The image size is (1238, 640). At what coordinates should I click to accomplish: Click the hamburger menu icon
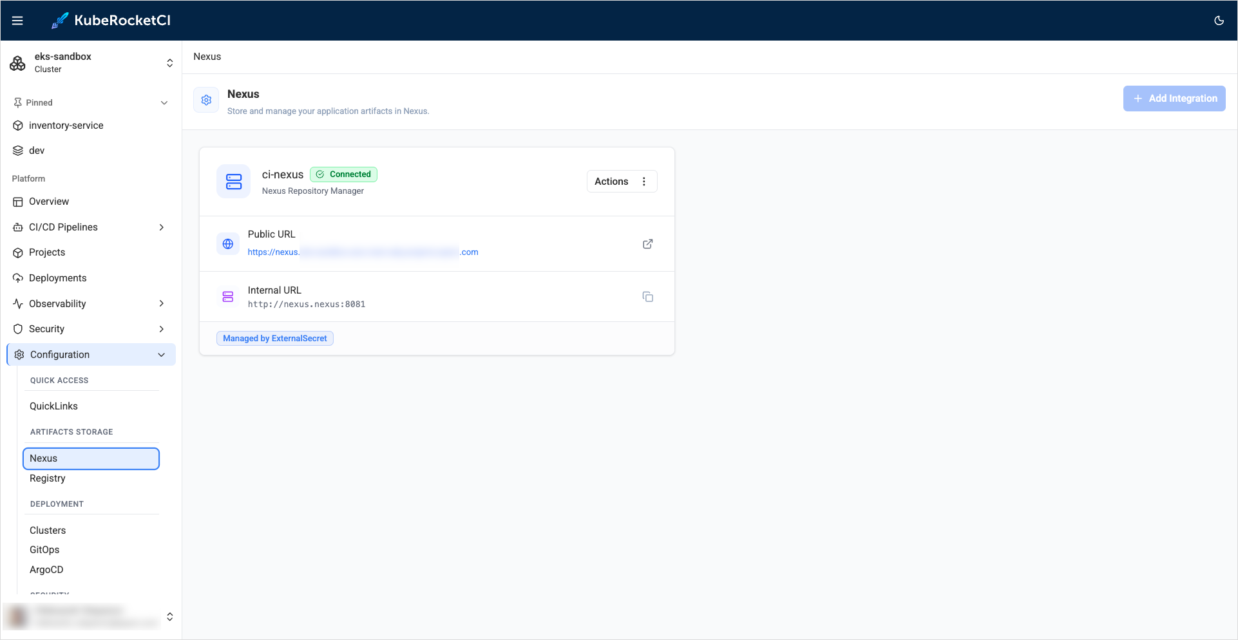(x=17, y=21)
